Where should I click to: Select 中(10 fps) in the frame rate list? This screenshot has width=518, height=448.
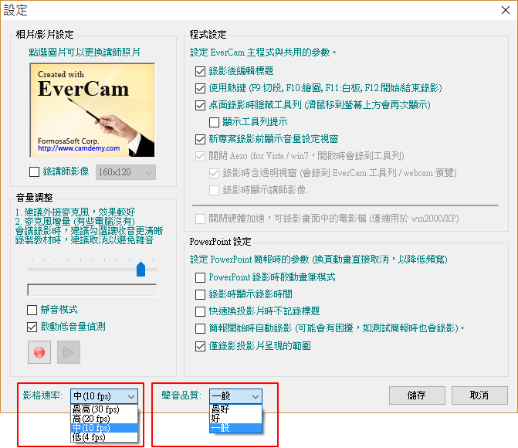[x=104, y=428]
